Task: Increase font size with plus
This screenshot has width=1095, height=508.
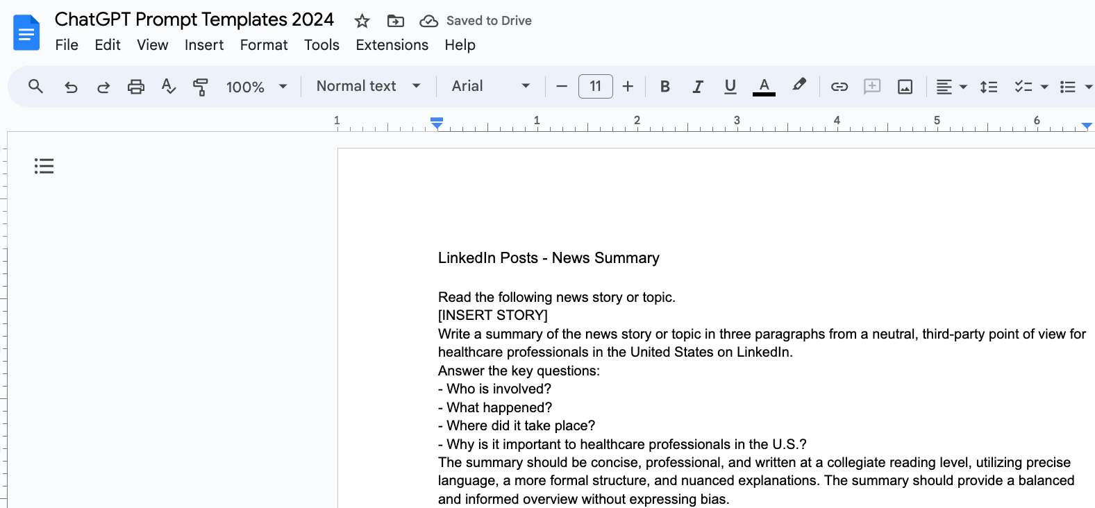Action: pos(628,86)
